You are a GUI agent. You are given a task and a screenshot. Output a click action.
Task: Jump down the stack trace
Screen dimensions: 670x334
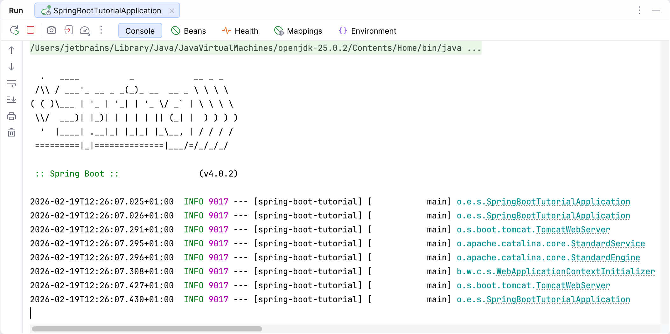[x=11, y=67]
